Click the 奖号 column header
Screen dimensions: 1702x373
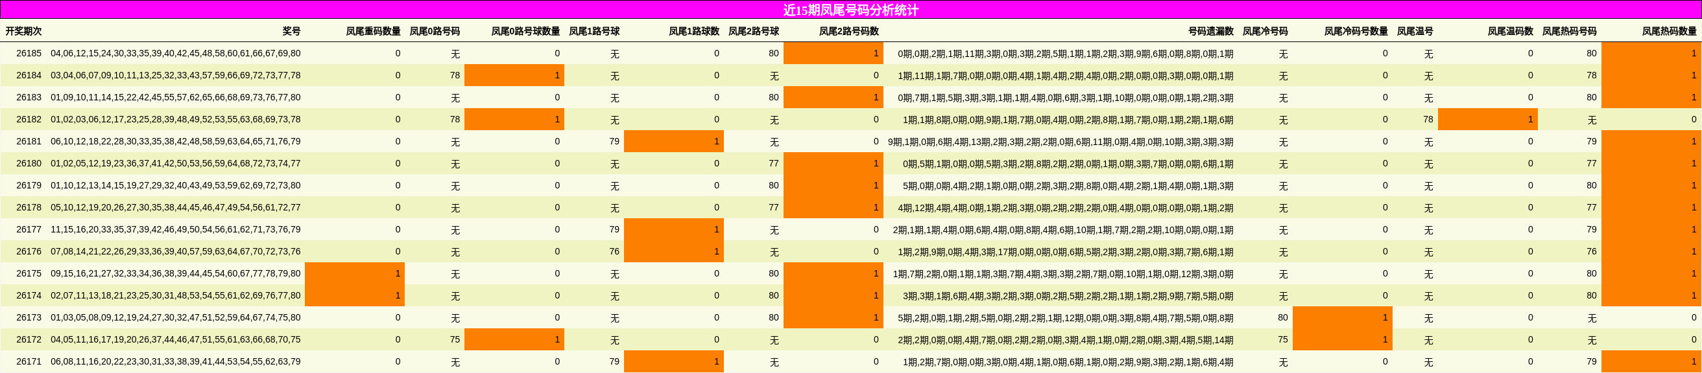coord(291,31)
